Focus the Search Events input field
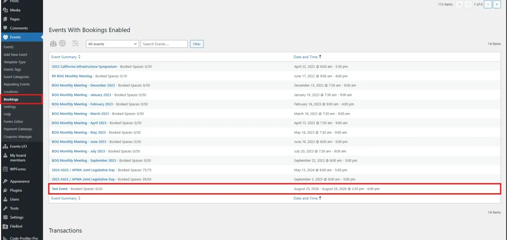Viewport: 507px width, 240px height. tap(164, 44)
